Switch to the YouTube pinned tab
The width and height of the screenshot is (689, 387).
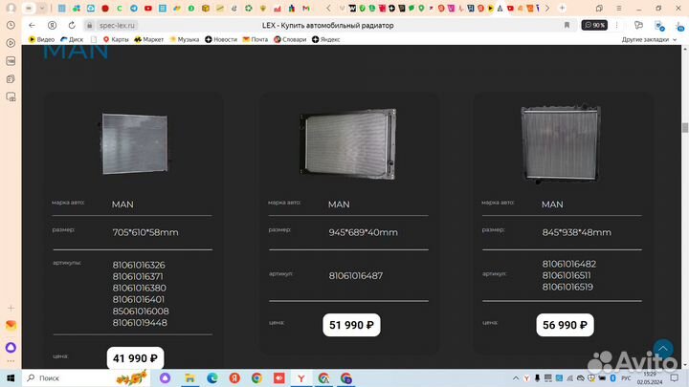148,8
